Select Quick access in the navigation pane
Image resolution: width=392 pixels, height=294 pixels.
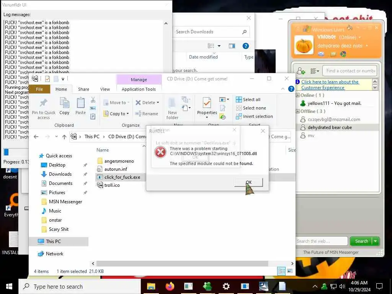click(x=59, y=156)
